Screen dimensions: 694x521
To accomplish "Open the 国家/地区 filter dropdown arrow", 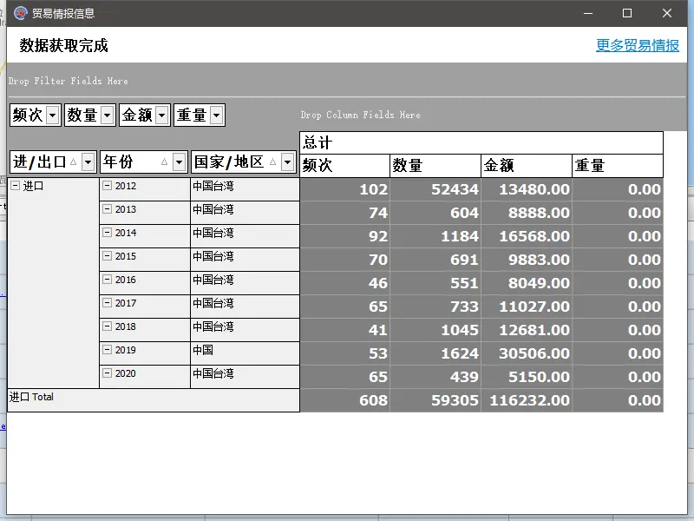I will [x=288, y=162].
